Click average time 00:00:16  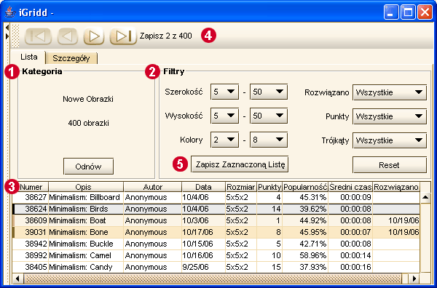[356, 267]
